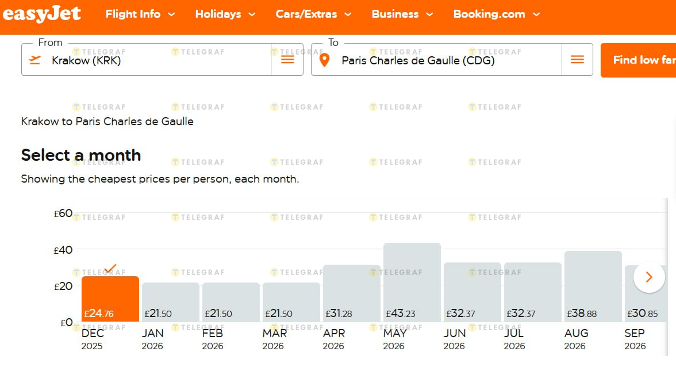The height and width of the screenshot is (379, 676).
Task: Click the location pin icon in To field
Action: click(x=324, y=60)
